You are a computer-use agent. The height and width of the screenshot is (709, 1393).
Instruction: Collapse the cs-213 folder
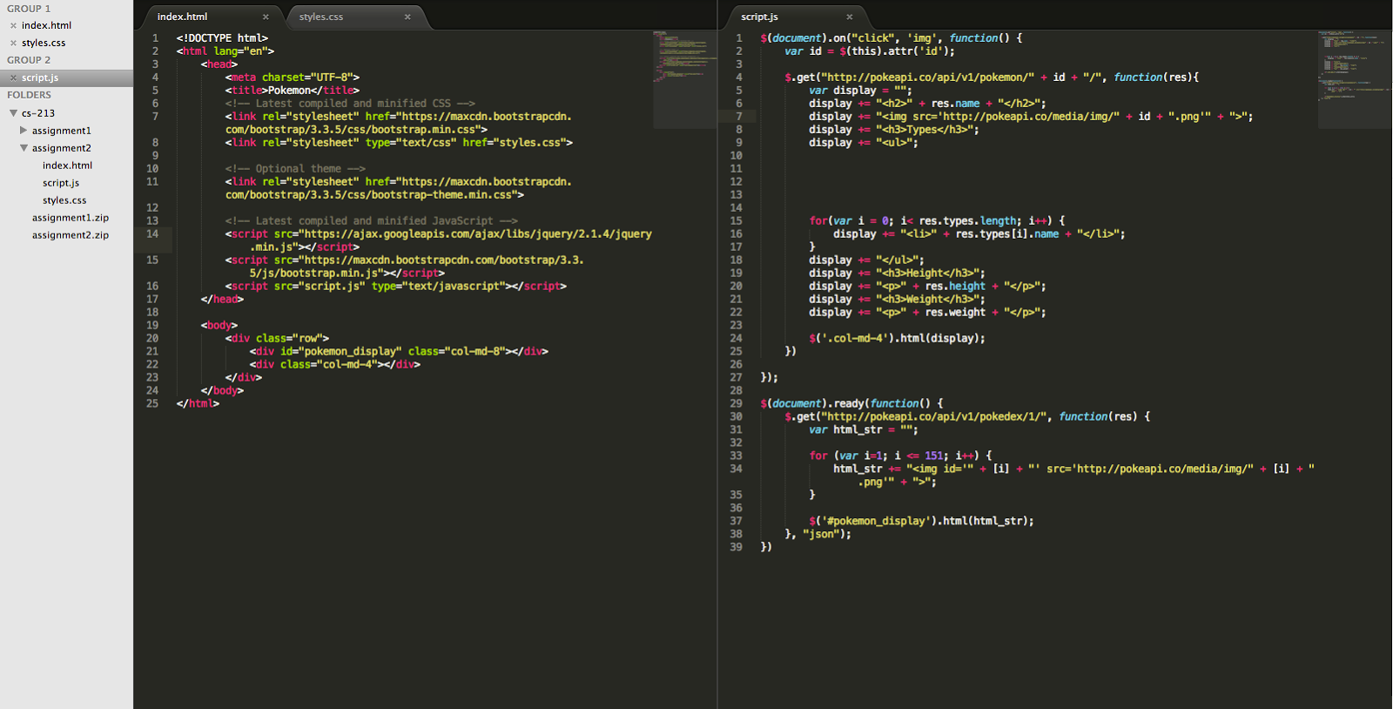[13, 113]
